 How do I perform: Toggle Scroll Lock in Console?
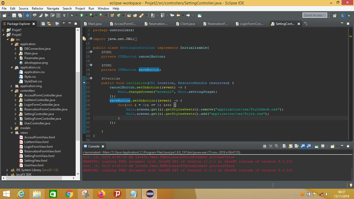(291, 146)
